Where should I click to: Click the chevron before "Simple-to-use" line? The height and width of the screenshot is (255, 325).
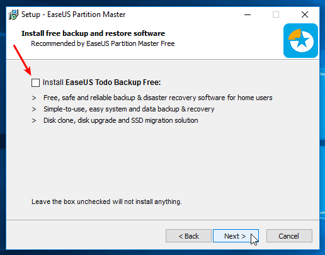tap(34, 110)
